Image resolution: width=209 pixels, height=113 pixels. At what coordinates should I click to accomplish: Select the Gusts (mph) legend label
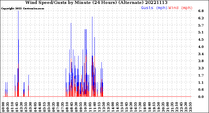tap(154, 8)
